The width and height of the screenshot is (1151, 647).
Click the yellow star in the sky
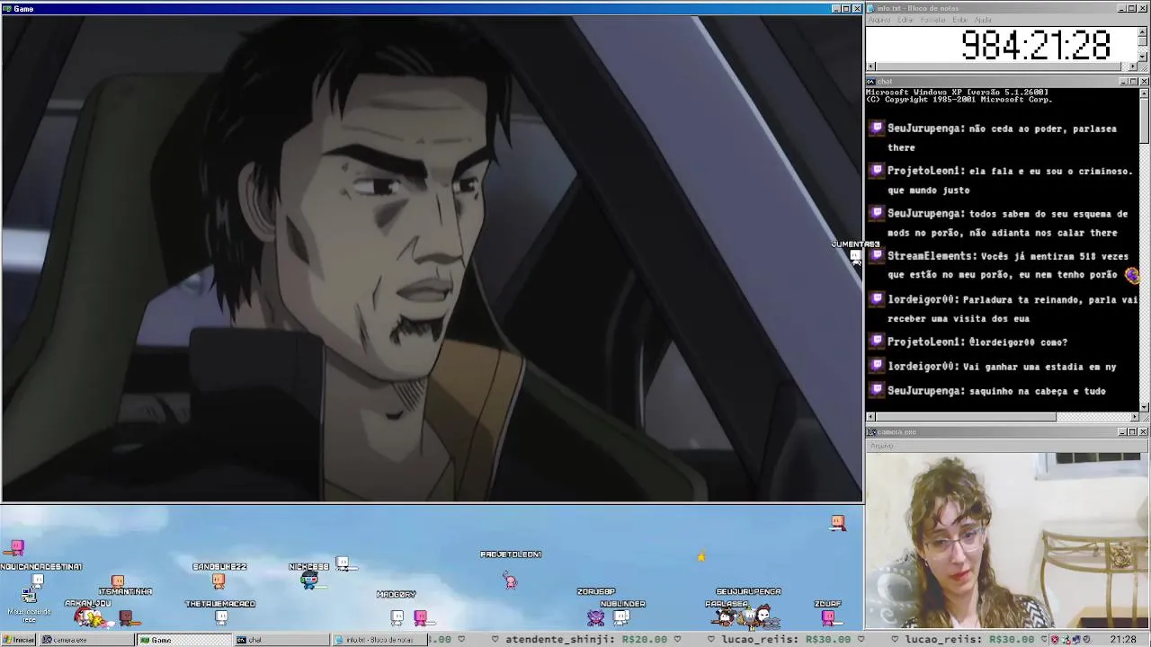pos(701,556)
